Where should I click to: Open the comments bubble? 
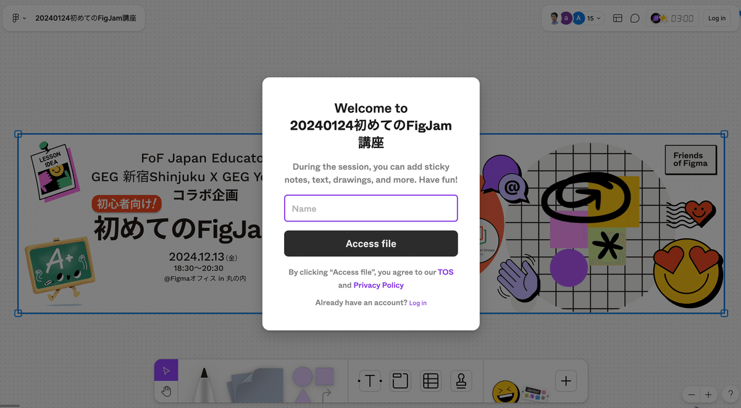635,18
